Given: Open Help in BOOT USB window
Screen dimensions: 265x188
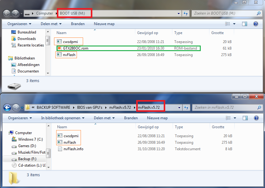Looking at the screenshot, I should [256, 24].
